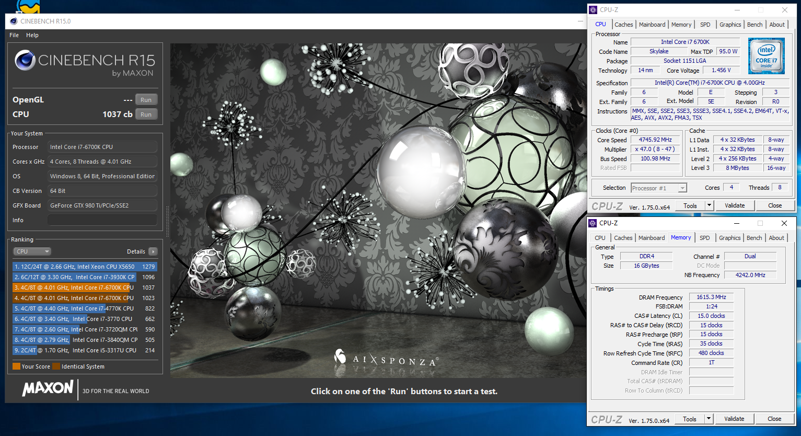Click the Core Voltage value 1.456 V
The width and height of the screenshot is (801, 436).
(x=721, y=71)
